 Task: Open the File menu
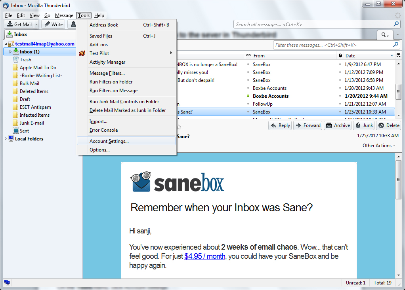click(9, 15)
